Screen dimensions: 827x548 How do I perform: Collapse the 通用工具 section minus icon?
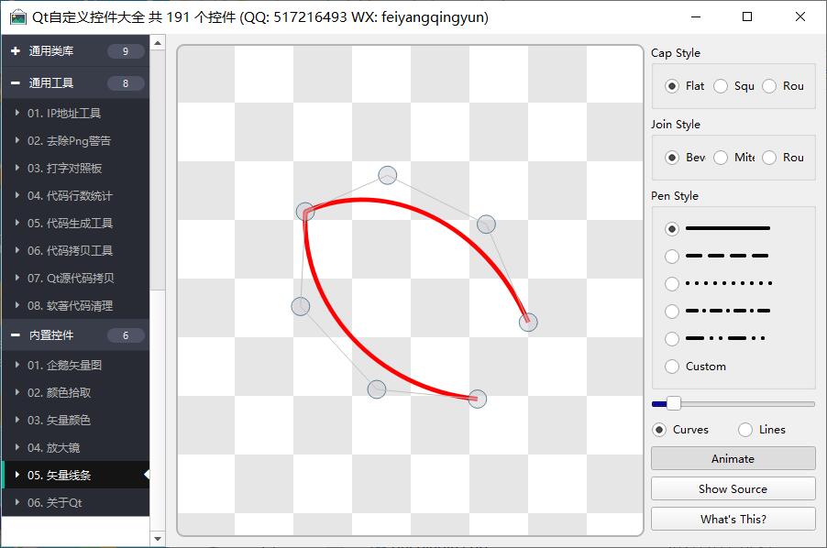pos(16,83)
